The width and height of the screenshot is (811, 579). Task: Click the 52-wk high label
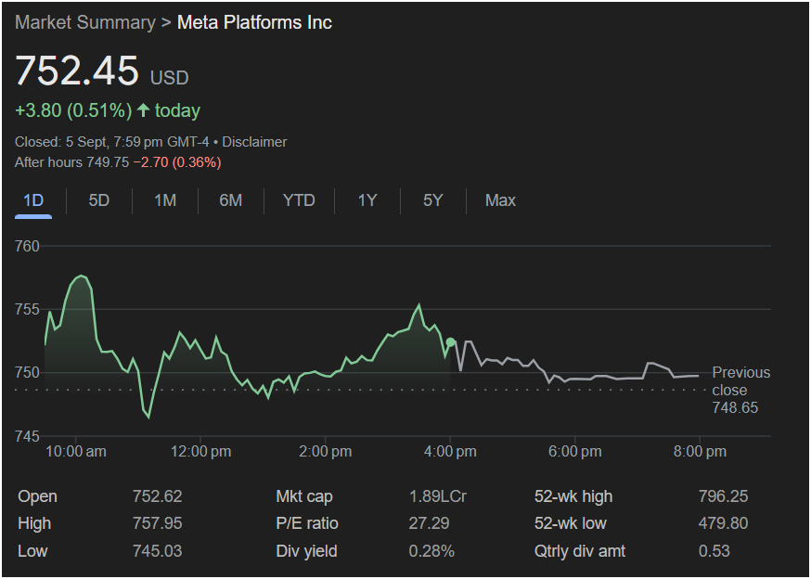click(573, 496)
